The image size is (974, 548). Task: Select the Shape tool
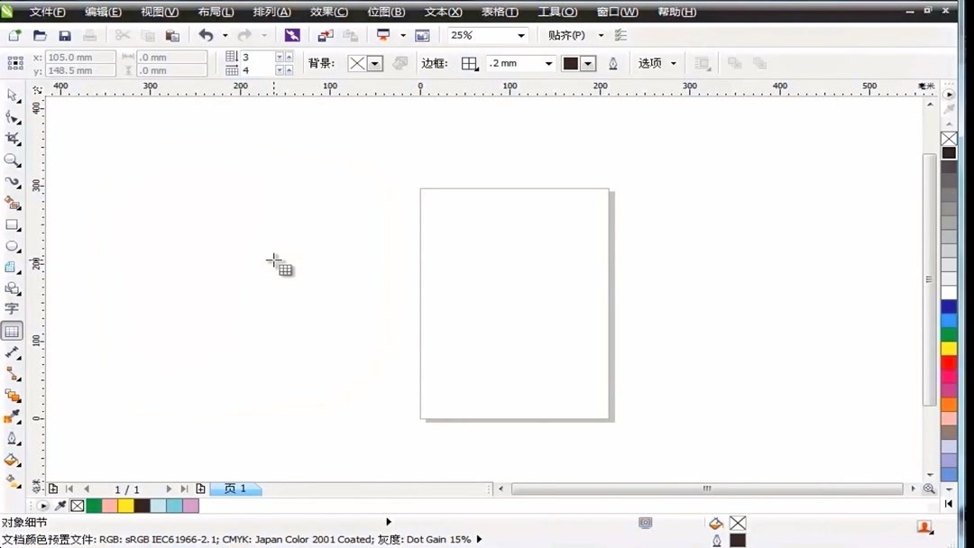pos(13,117)
